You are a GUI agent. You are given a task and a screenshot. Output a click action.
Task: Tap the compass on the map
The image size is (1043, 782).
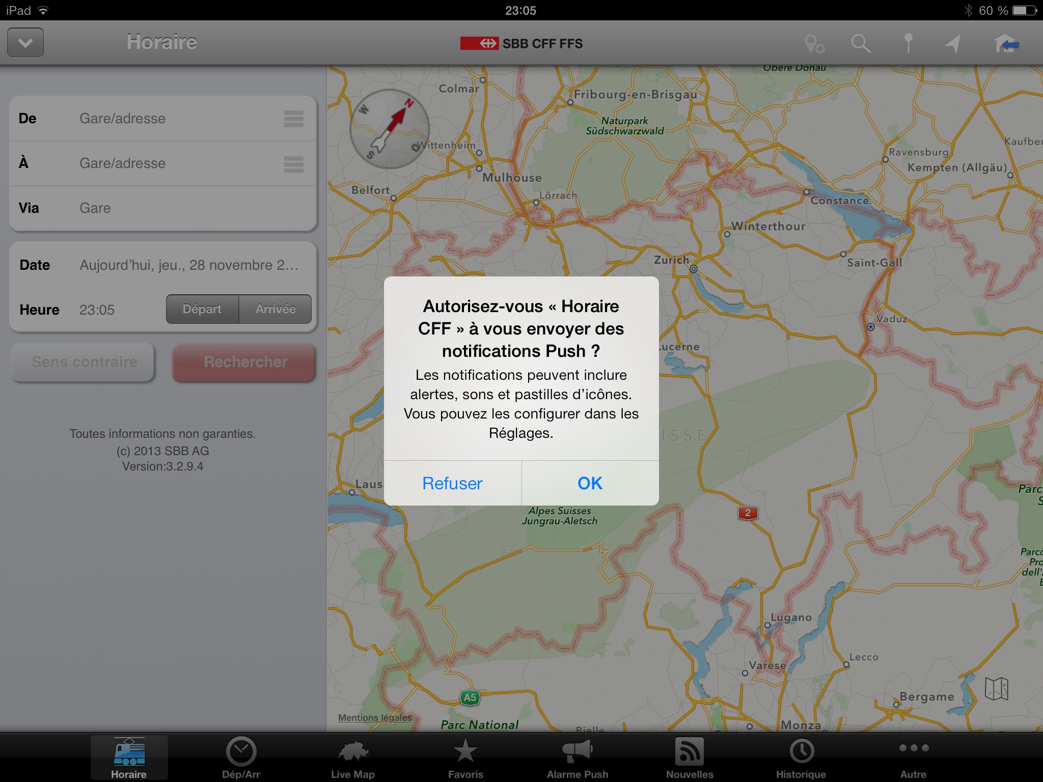pyautogui.click(x=390, y=129)
